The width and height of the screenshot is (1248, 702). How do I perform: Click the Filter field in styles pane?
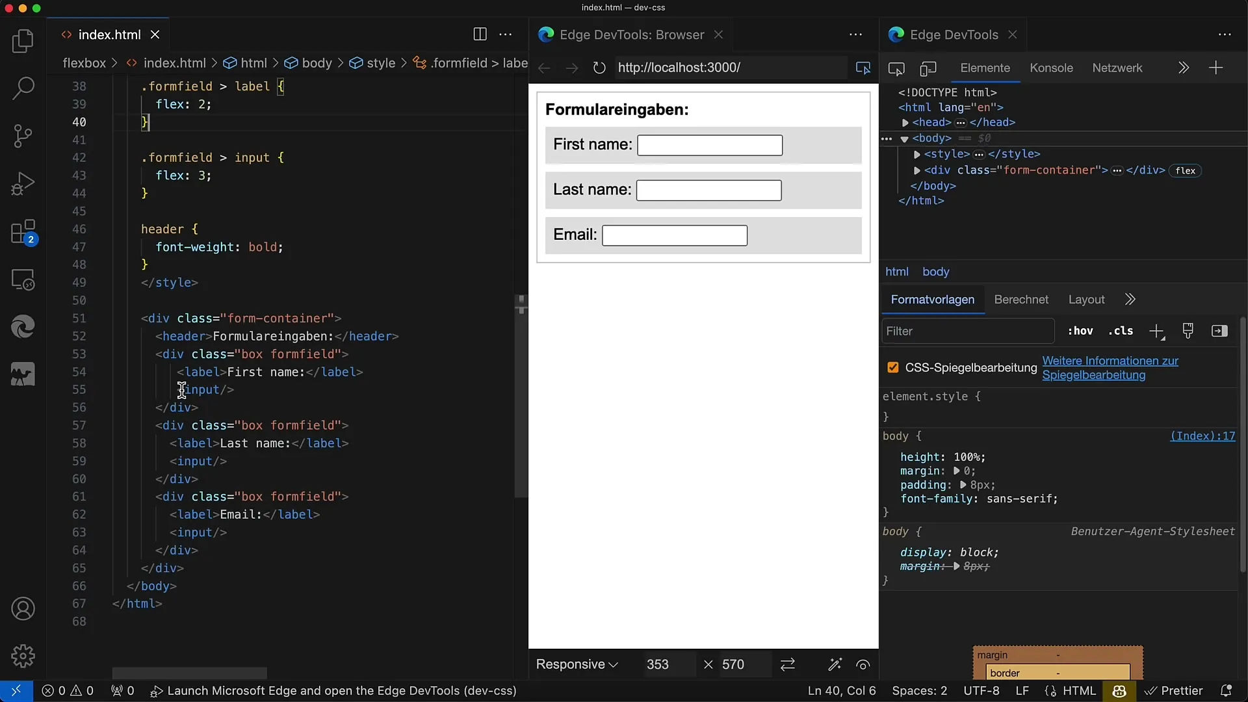coord(968,331)
